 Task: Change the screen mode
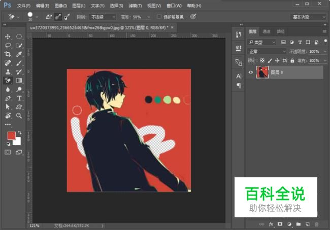tap(19, 152)
